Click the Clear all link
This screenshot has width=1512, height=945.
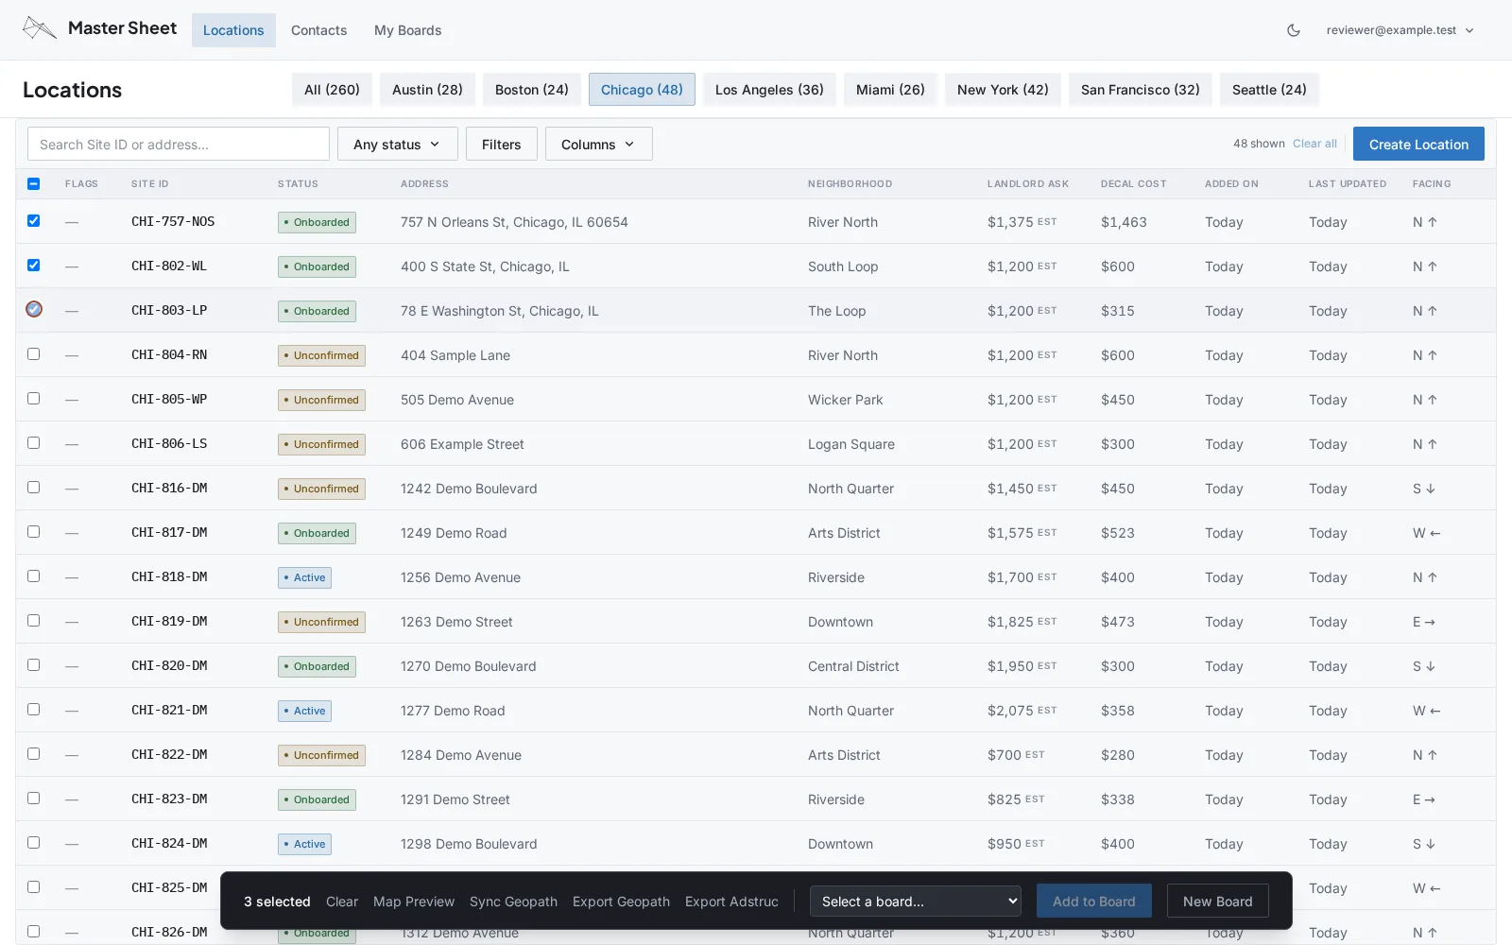(x=1314, y=144)
